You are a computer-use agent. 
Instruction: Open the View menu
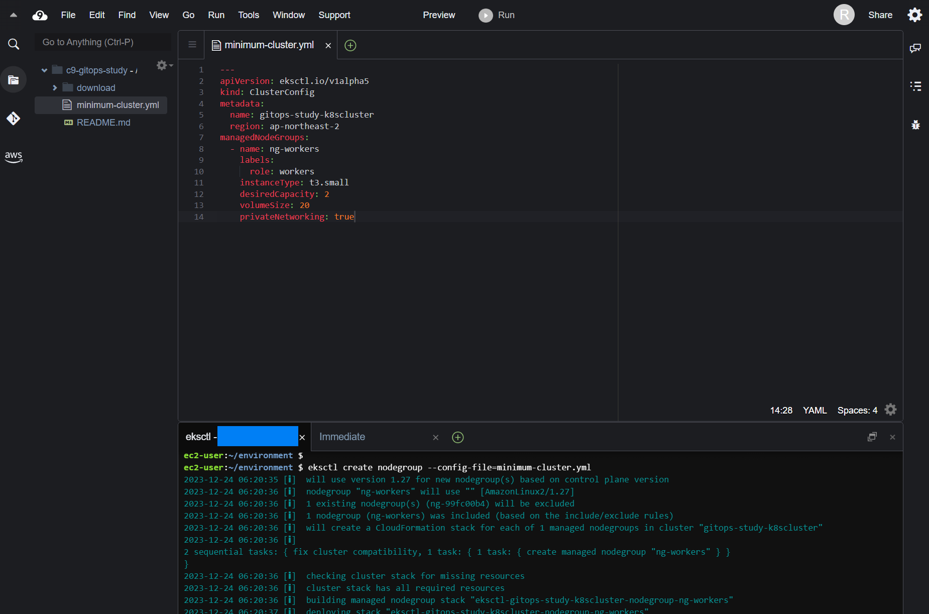coord(159,16)
